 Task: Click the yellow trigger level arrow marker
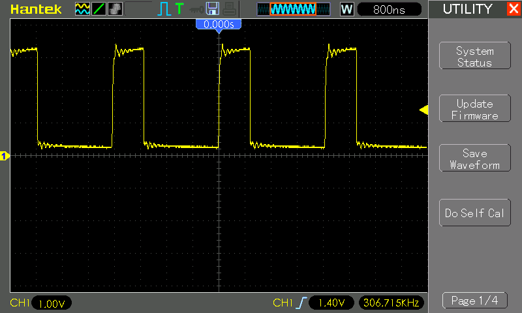[x=423, y=111]
